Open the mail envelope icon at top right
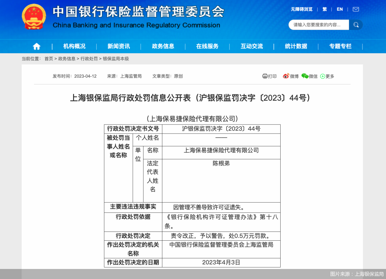Image resolution: width=386 pixels, height=279 pixels. point(356,9)
